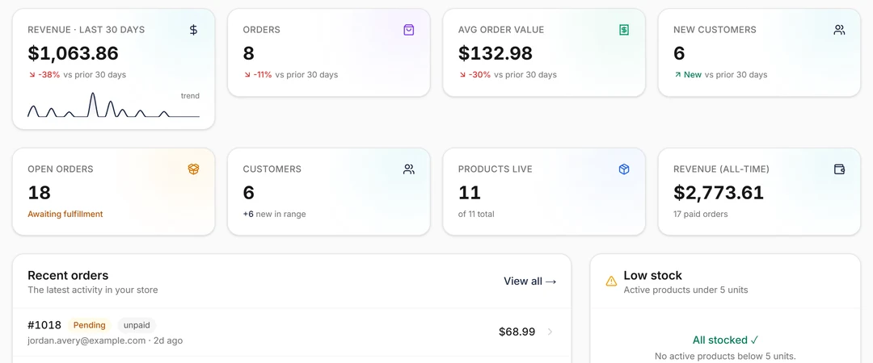Screen dimensions: 873x363
Task: Click the +6 new in range text
Action: pos(275,214)
